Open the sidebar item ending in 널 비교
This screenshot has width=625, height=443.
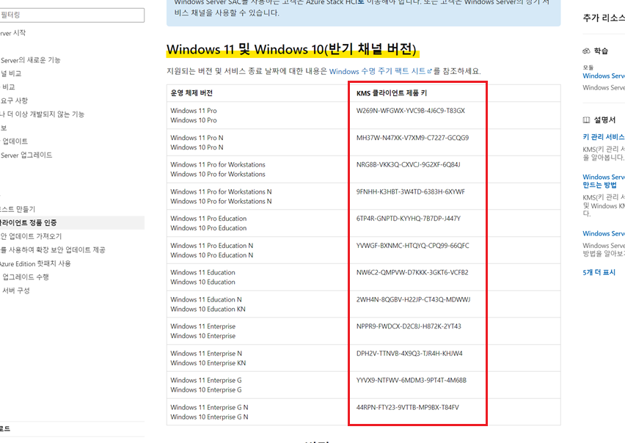[11, 73]
